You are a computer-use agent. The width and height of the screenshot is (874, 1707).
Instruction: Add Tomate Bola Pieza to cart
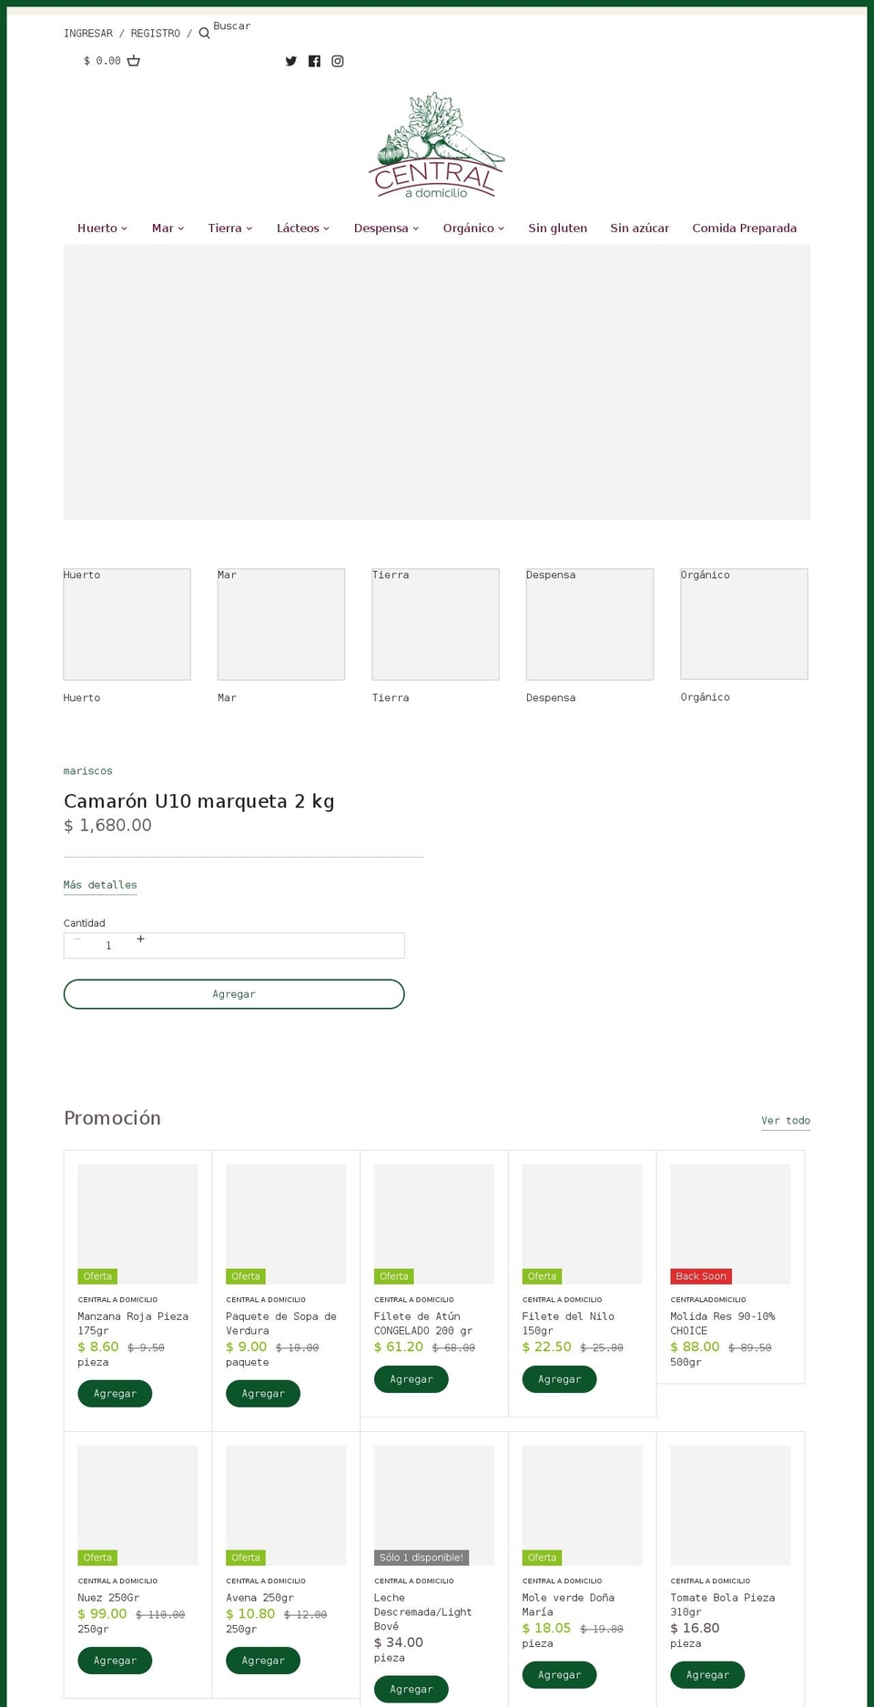coord(707,1675)
